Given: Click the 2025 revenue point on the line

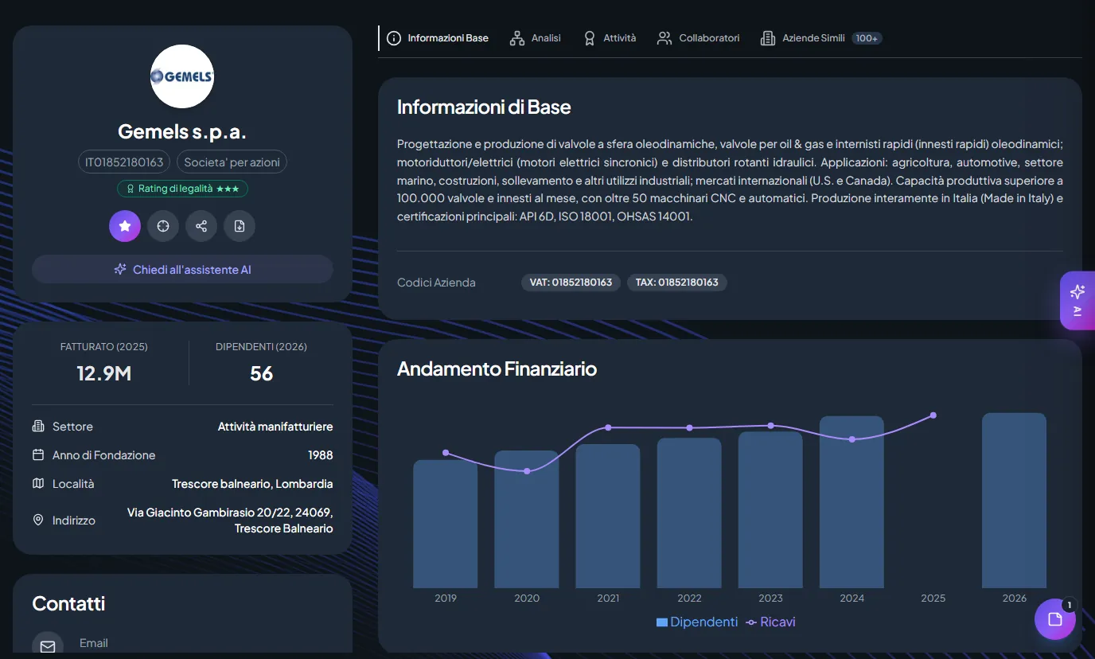Looking at the screenshot, I should [933, 415].
